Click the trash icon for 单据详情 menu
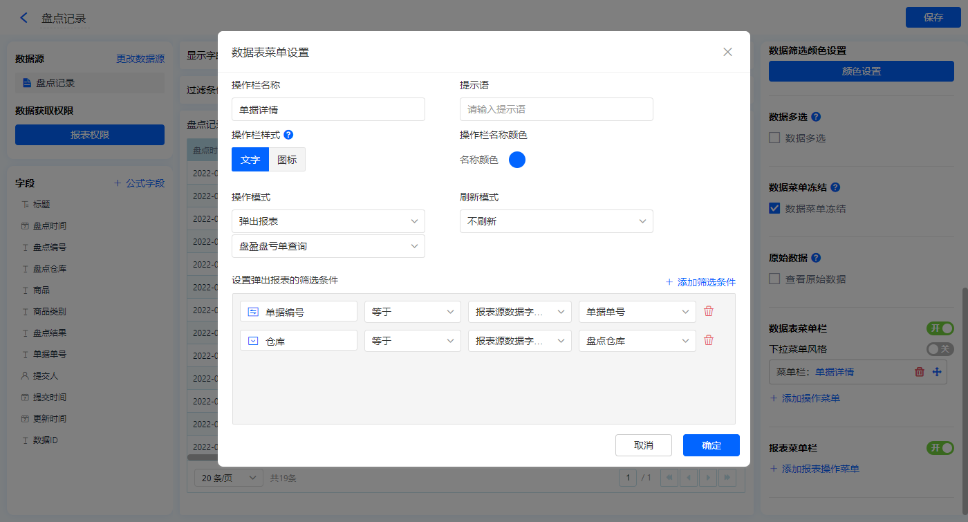 (x=920, y=372)
